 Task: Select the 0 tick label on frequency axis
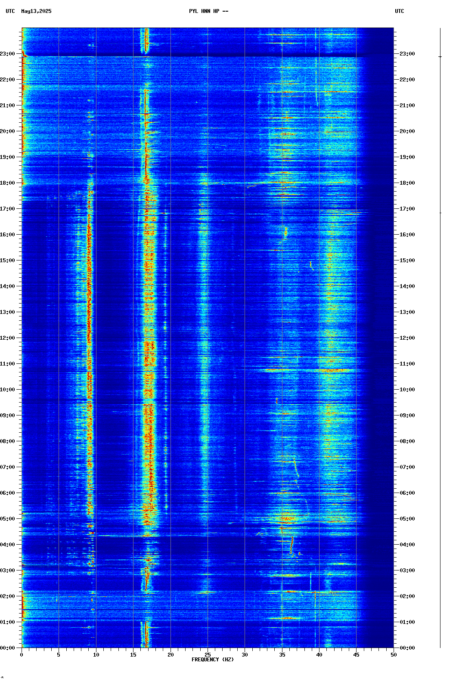tap(22, 655)
